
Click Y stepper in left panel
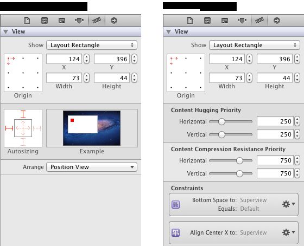(x=134, y=59)
